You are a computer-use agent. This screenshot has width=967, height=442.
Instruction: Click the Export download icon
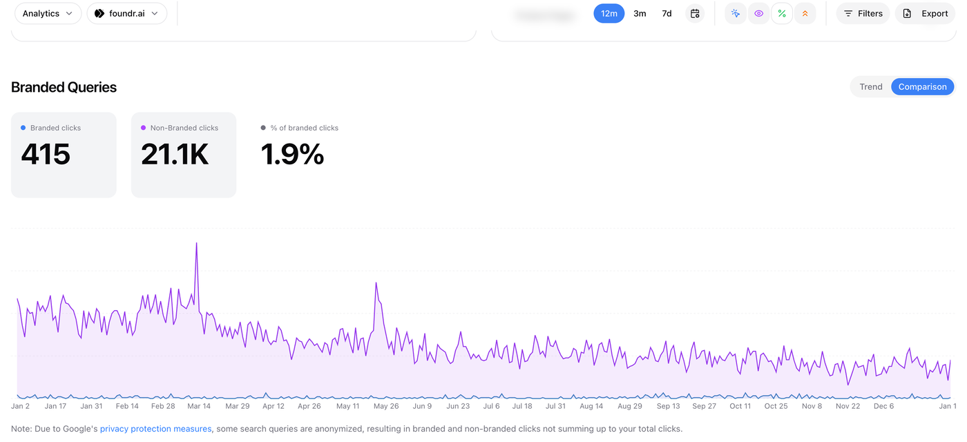point(907,14)
